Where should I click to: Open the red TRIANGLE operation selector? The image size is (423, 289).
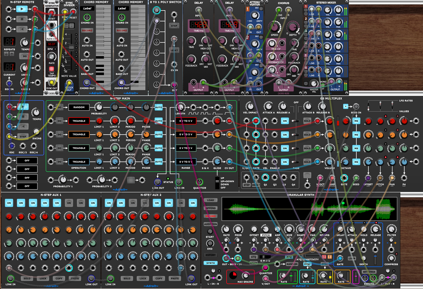tap(79, 121)
